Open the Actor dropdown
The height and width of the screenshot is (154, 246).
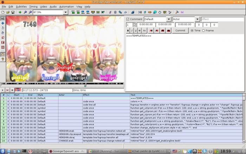197,19
